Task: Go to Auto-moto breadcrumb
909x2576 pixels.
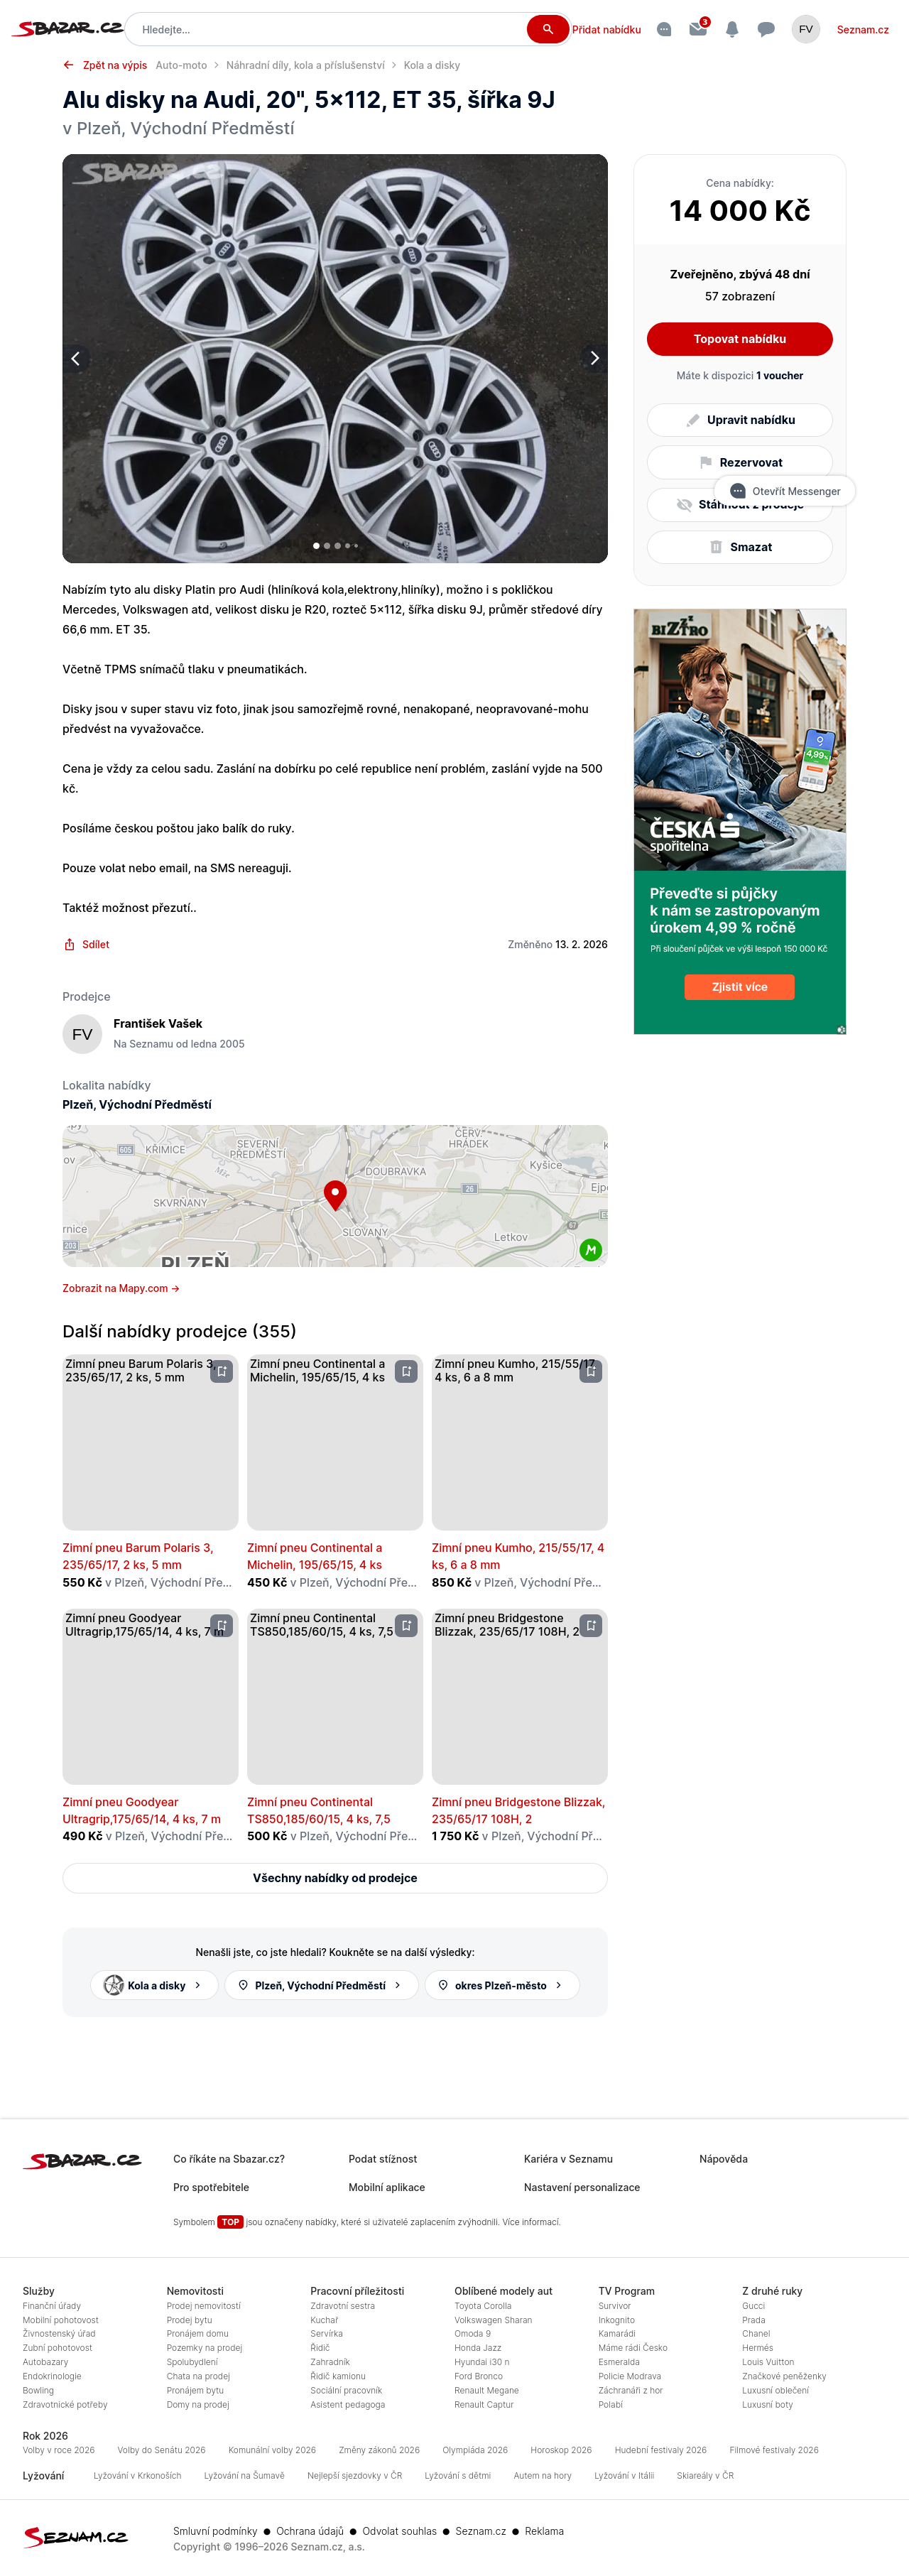Action: pos(181,65)
